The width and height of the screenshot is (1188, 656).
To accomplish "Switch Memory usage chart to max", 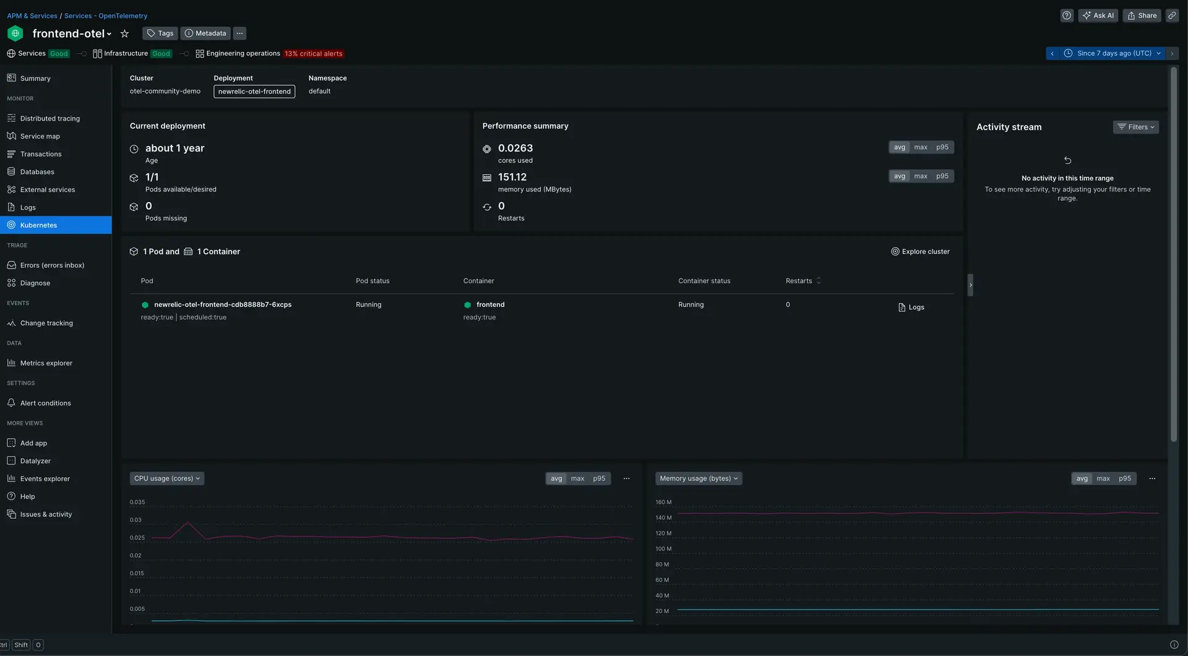I will click(x=1103, y=479).
